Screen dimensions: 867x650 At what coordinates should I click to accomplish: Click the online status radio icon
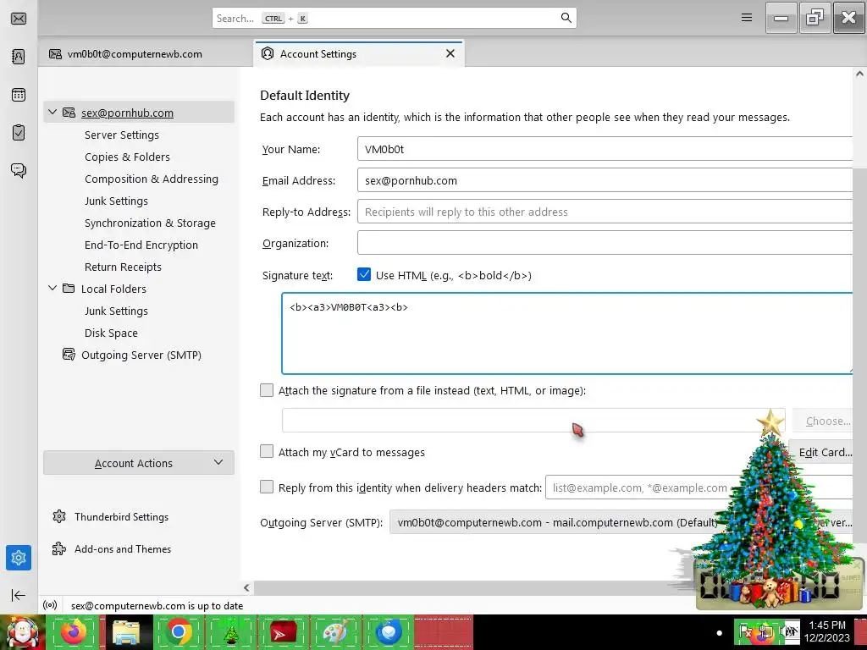point(50,605)
